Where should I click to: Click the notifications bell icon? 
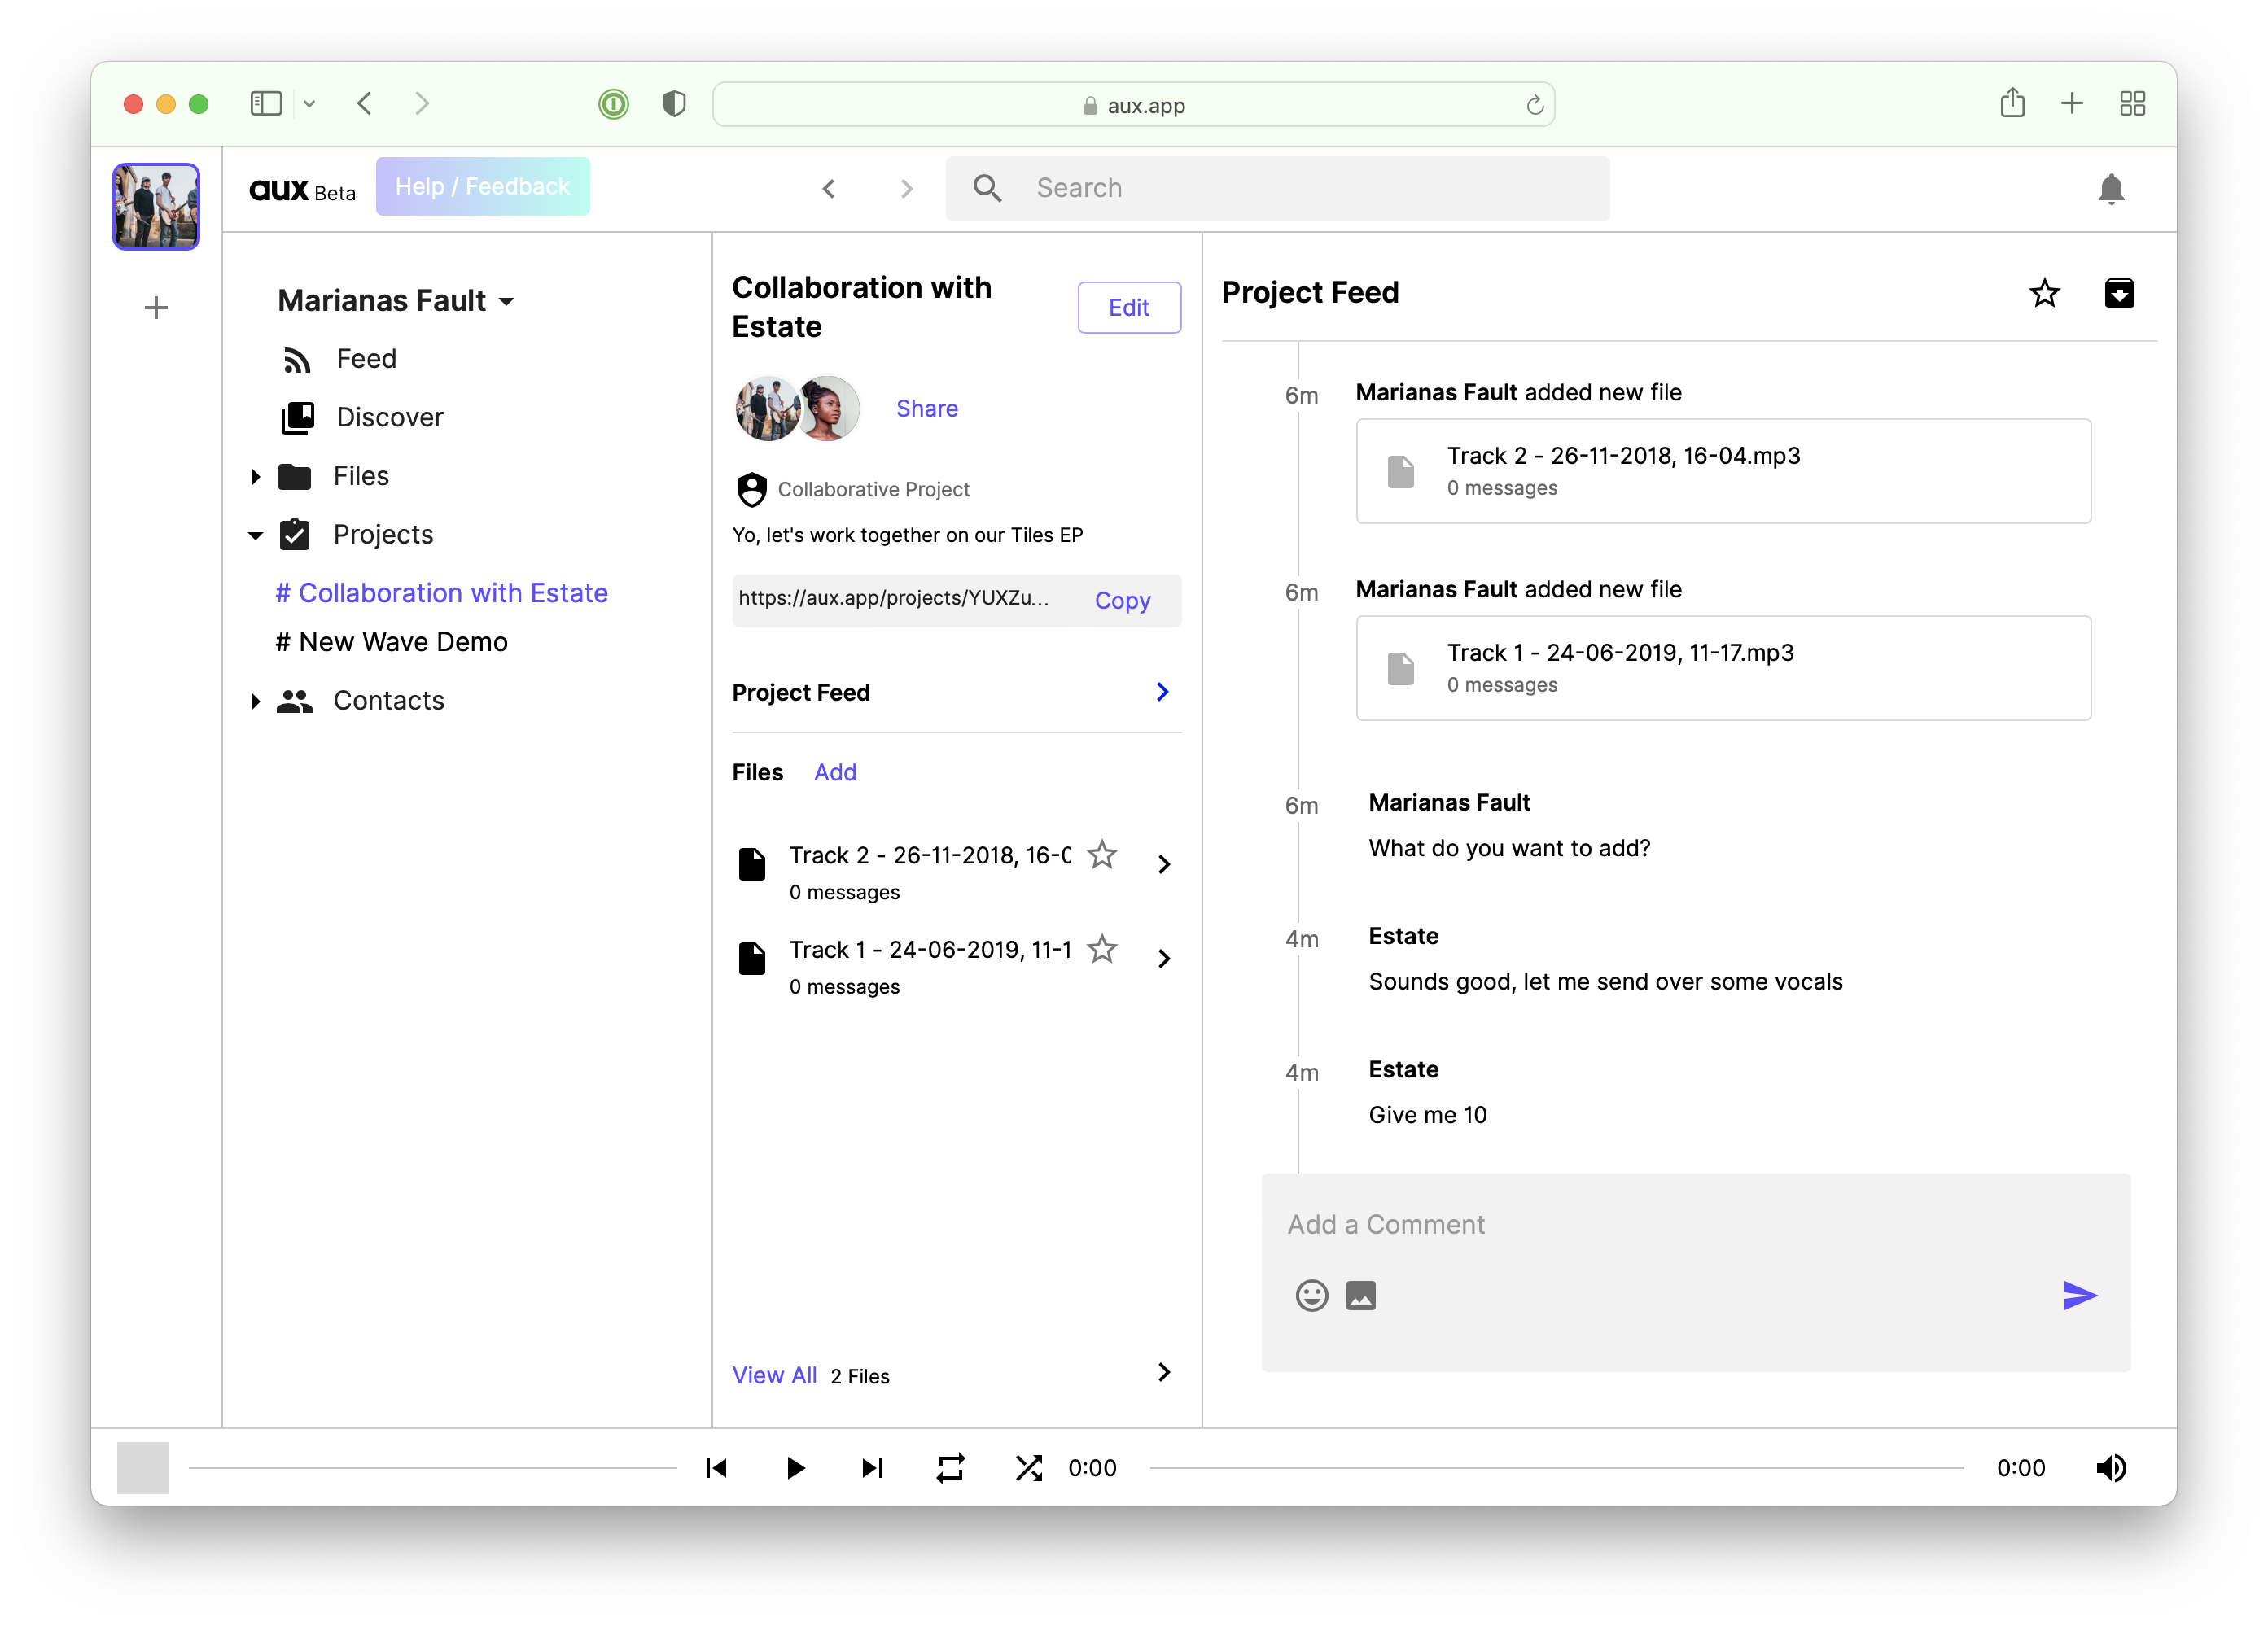(2110, 189)
